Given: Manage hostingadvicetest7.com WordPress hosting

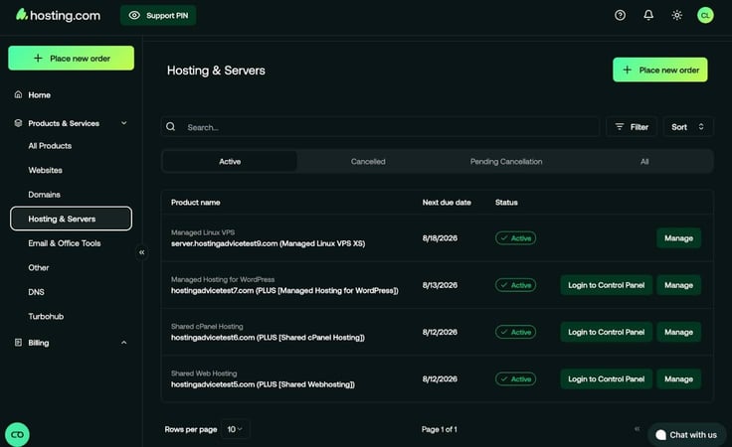Looking at the screenshot, I should (678, 285).
